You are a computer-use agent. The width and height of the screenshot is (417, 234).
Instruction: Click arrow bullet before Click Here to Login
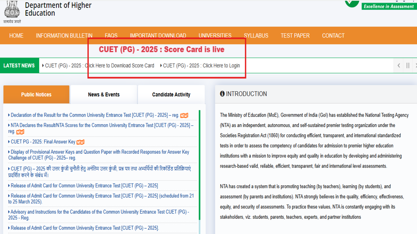click(x=161, y=66)
